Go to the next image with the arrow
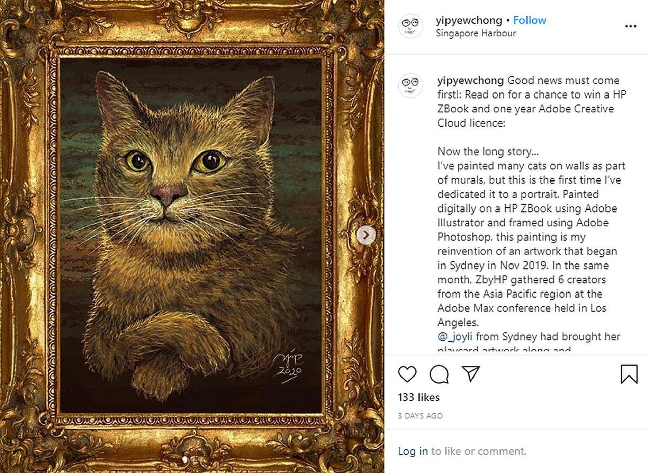The height and width of the screenshot is (473, 648). coord(366,234)
